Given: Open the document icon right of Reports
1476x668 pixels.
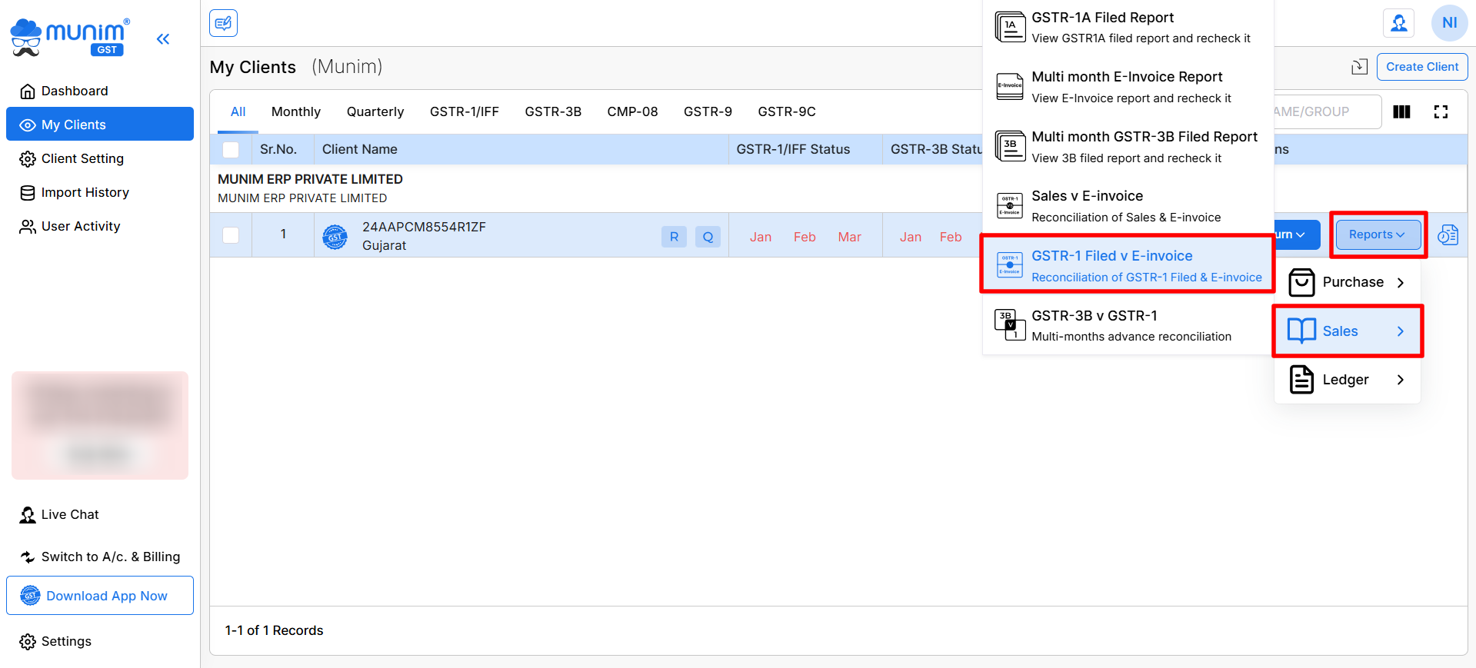Looking at the screenshot, I should click(1448, 235).
